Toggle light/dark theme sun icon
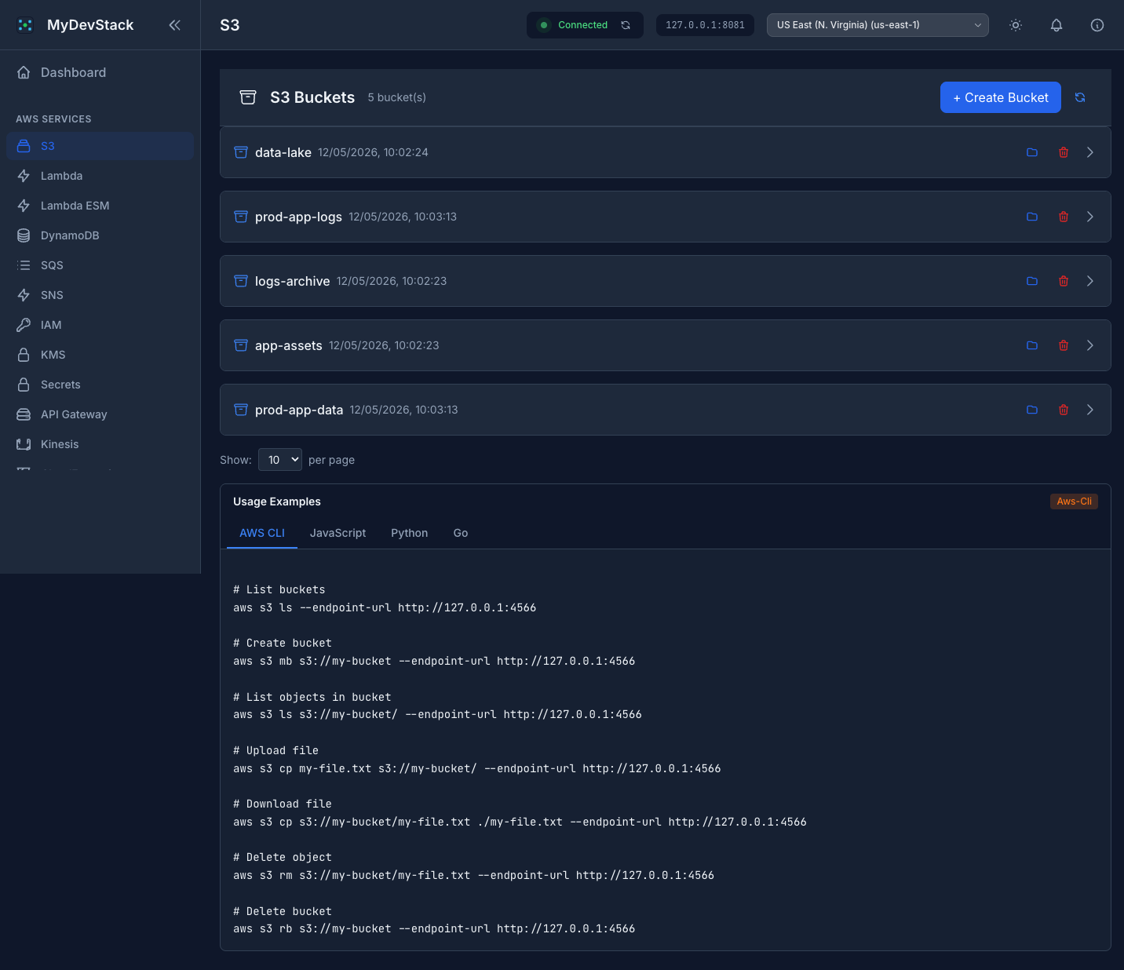The height and width of the screenshot is (970, 1124). coord(1016,25)
